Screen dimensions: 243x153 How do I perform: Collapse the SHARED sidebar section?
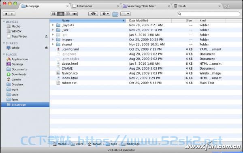pos(4,43)
